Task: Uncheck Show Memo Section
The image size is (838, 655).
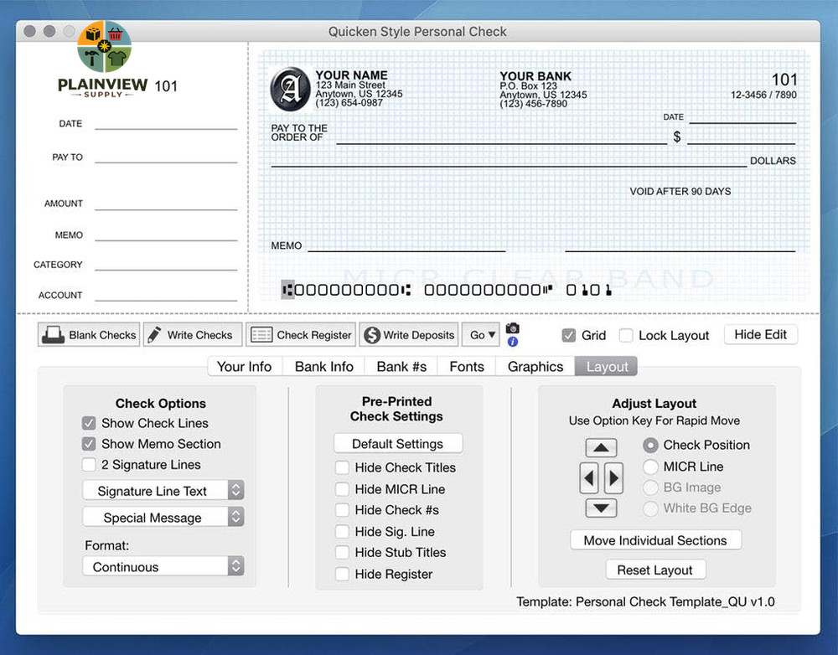Action: (x=89, y=444)
